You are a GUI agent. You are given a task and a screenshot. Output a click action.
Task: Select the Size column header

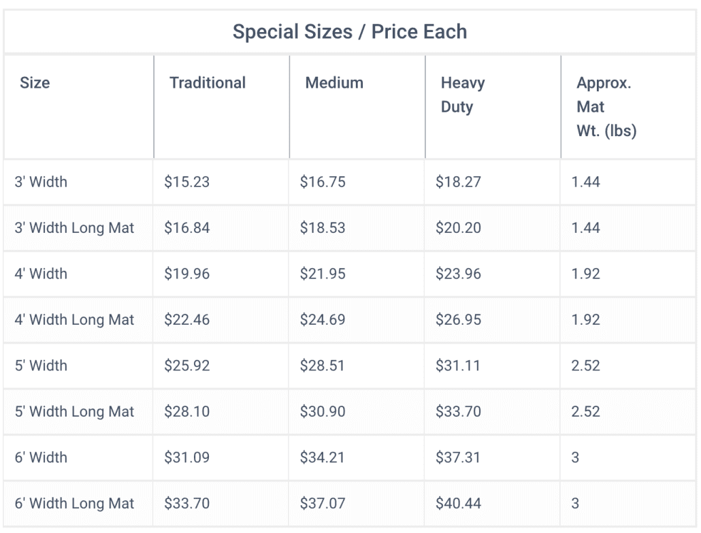35,83
